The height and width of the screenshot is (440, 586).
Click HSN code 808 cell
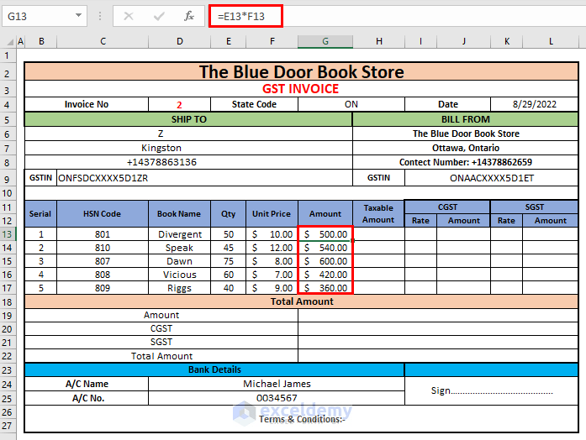pyautogui.click(x=103, y=275)
